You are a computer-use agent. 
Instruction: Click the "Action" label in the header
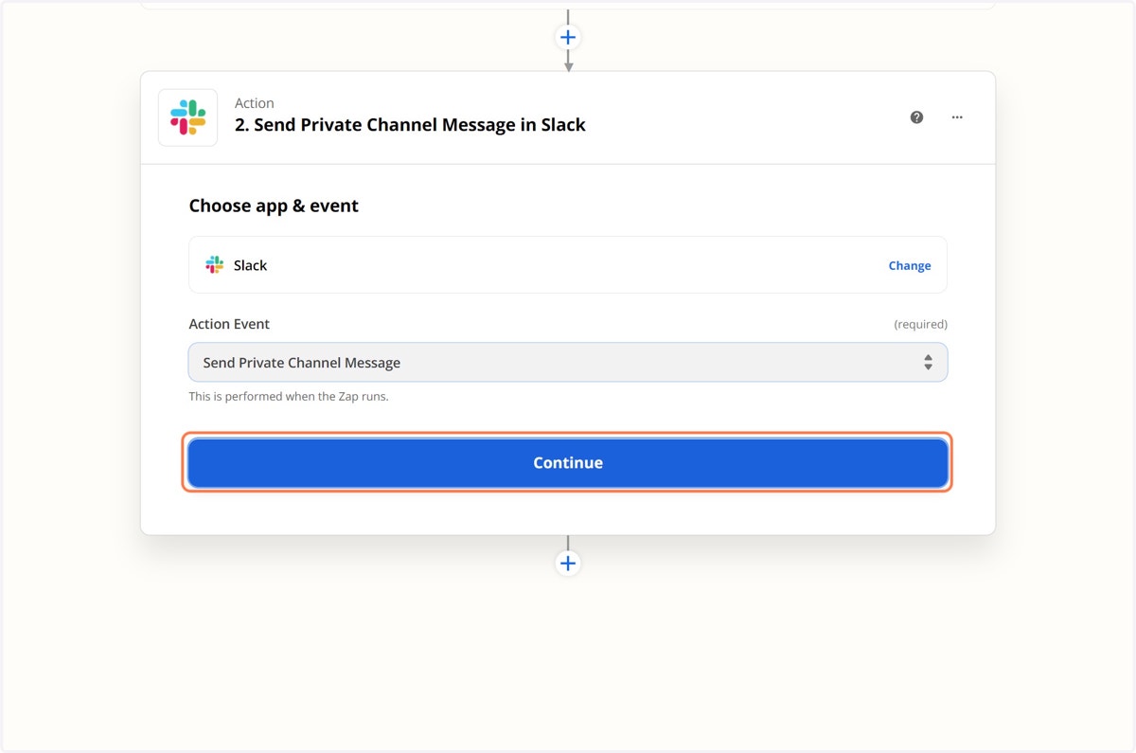click(x=255, y=103)
